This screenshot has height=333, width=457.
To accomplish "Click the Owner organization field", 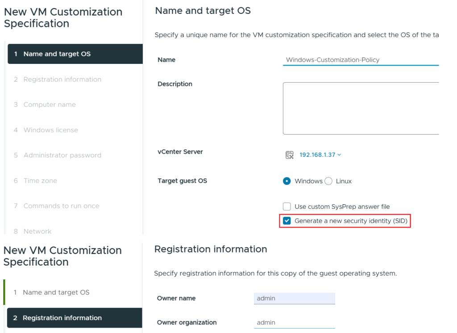I will [x=295, y=322].
